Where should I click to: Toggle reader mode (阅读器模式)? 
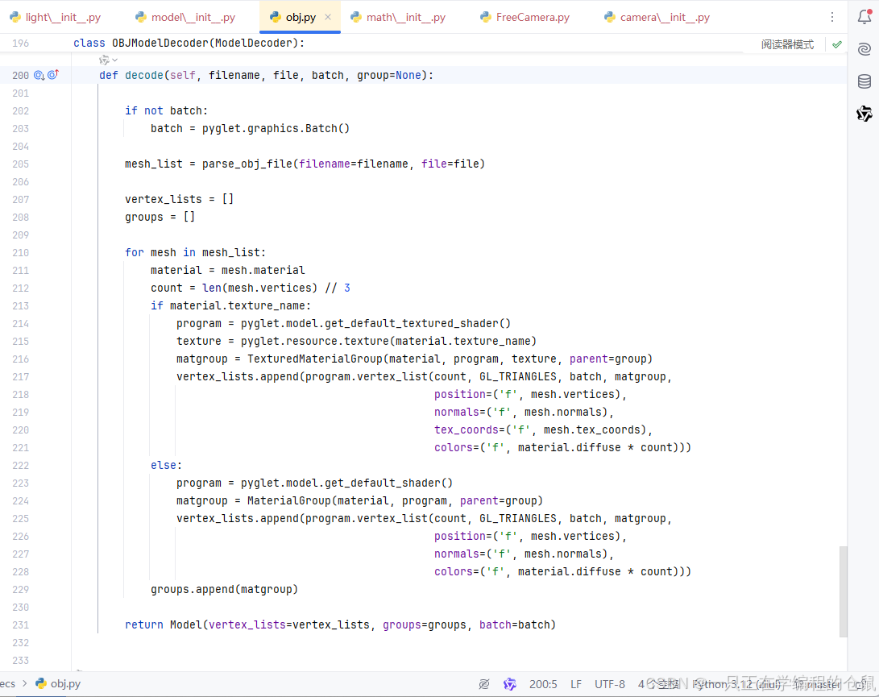(787, 44)
